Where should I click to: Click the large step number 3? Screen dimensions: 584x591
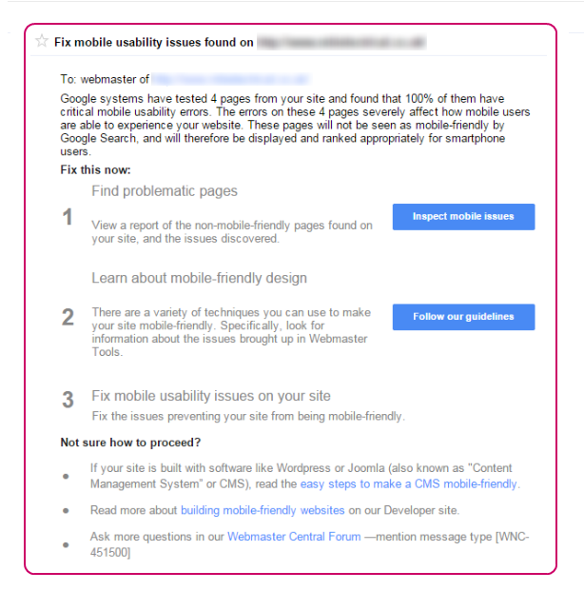(68, 400)
